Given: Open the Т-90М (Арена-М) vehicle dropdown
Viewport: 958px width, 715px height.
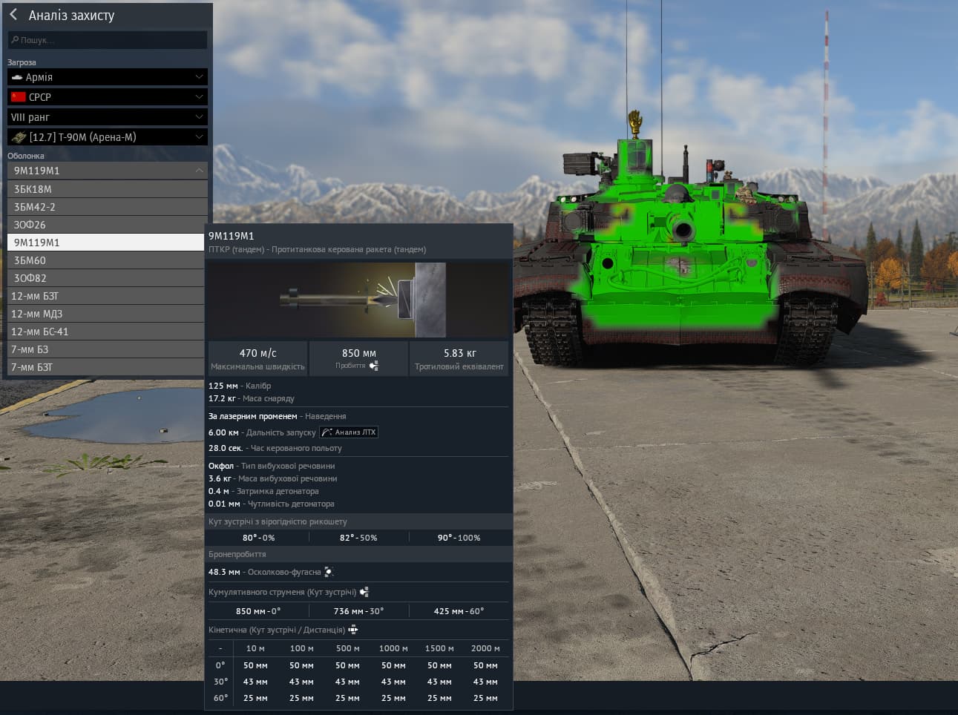Looking at the screenshot, I should 108,137.
